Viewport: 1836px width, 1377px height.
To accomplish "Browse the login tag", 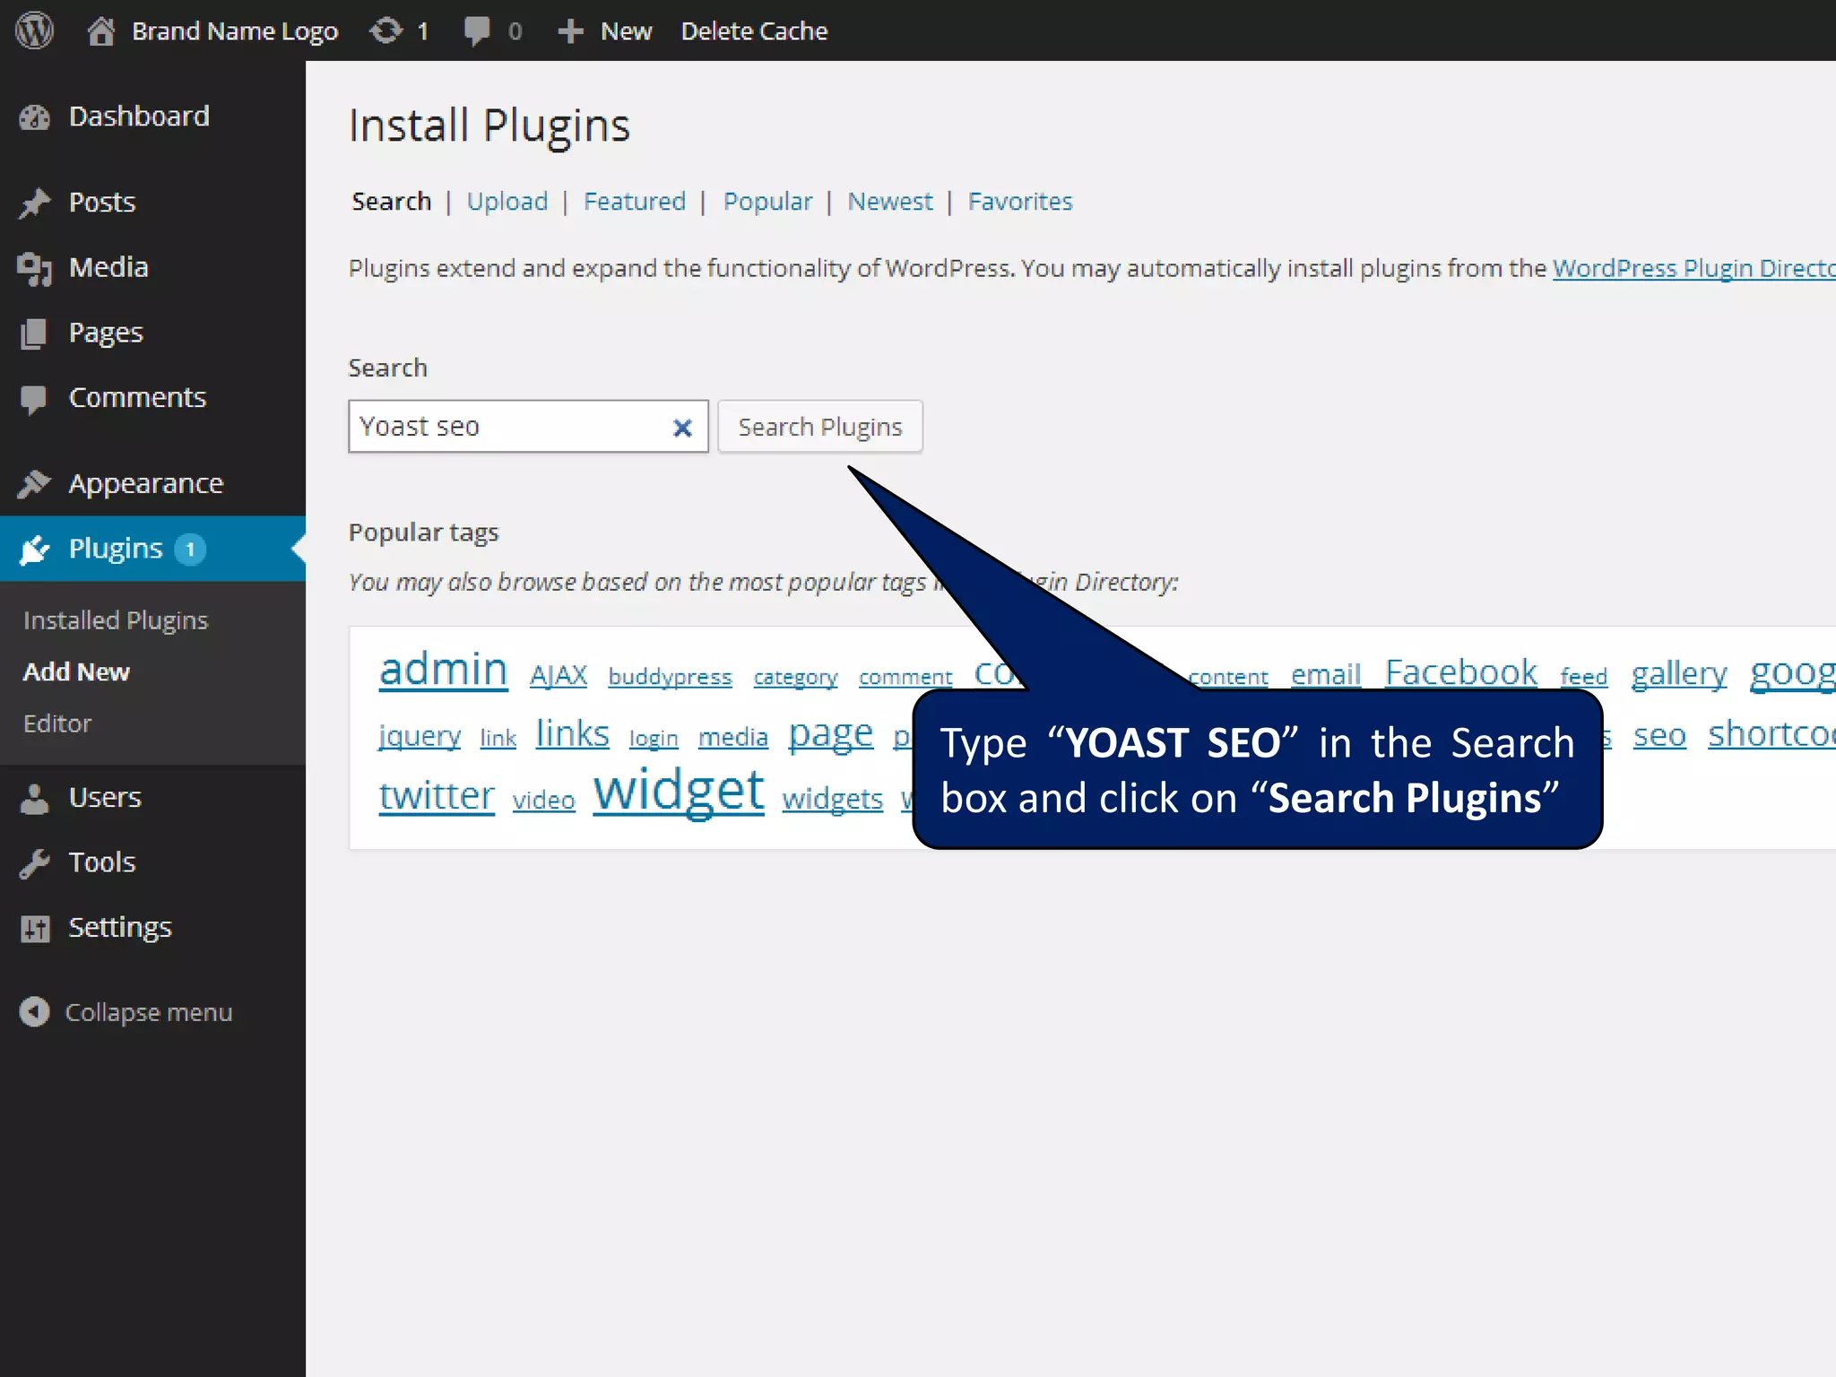I will coord(654,739).
